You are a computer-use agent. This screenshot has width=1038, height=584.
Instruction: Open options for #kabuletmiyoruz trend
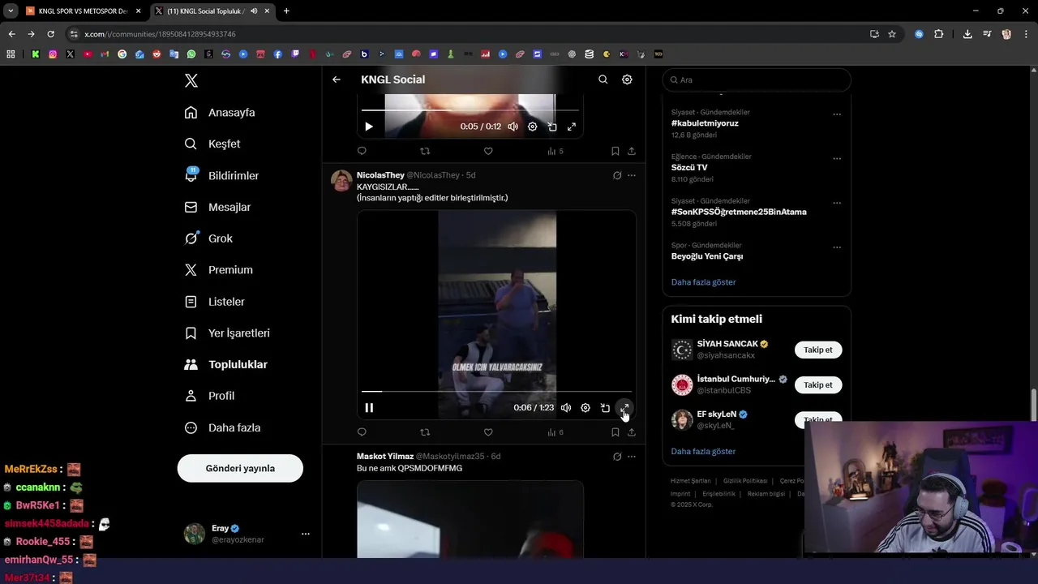point(837,114)
